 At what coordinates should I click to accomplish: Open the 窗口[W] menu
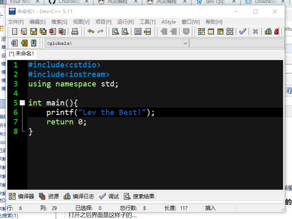coord(190,22)
